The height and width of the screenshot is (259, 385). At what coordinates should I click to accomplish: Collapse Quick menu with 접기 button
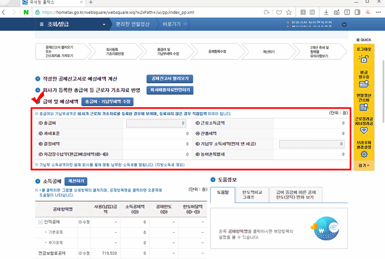(x=364, y=165)
